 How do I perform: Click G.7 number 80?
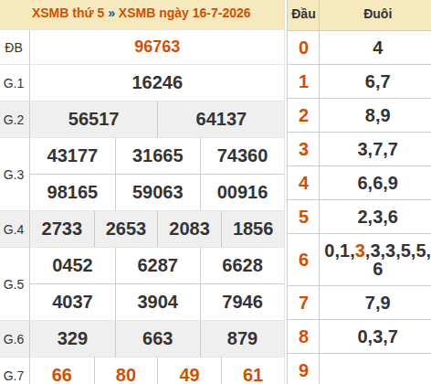pos(126,375)
